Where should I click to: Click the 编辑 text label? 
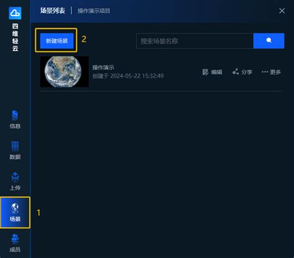[x=216, y=72]
